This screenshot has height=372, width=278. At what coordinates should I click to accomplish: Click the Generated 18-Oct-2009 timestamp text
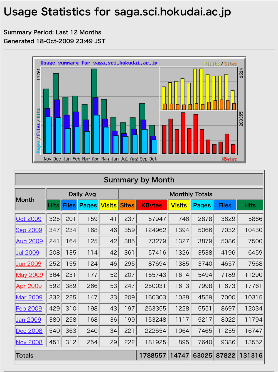click(55, 41)
